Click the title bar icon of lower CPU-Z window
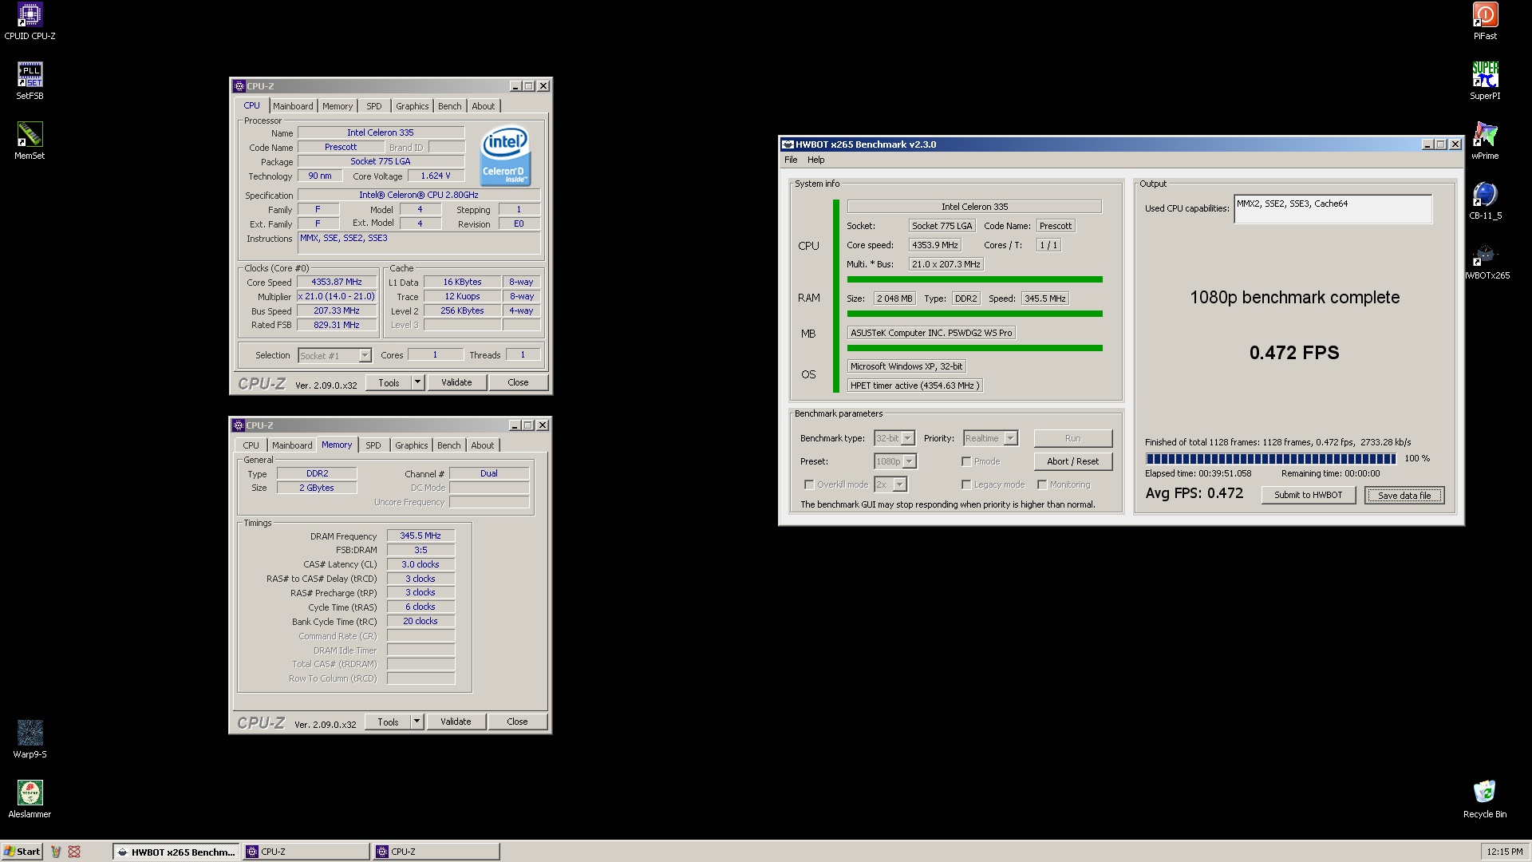The height and width of the screenshot is (862, 1532). [239, 425]
